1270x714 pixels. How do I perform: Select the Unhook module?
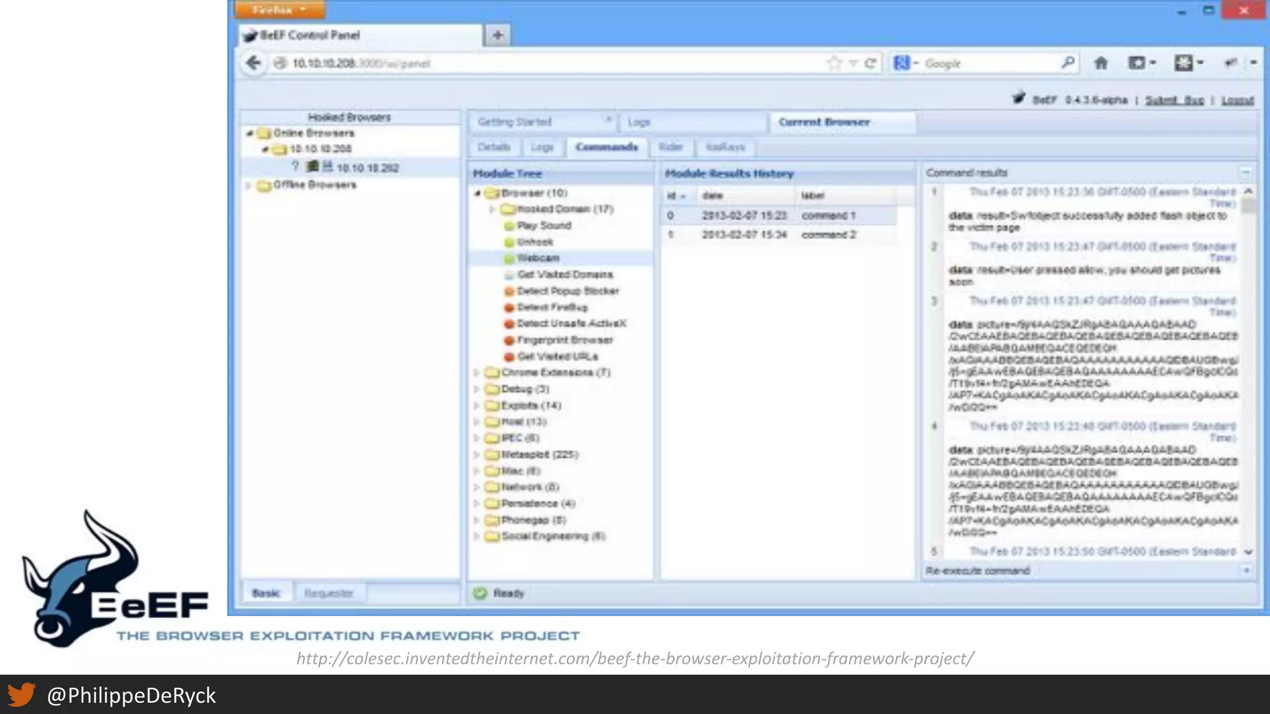(x=535, y=242)
